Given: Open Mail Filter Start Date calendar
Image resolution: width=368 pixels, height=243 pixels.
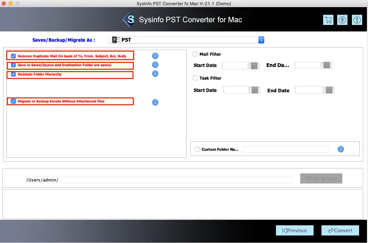Looking at the screenshot, I should coord(254,66).
